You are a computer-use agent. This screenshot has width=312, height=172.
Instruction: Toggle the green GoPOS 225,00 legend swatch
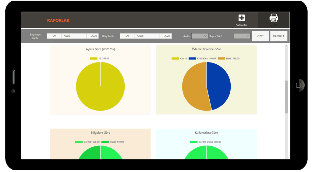pos(79,142)
